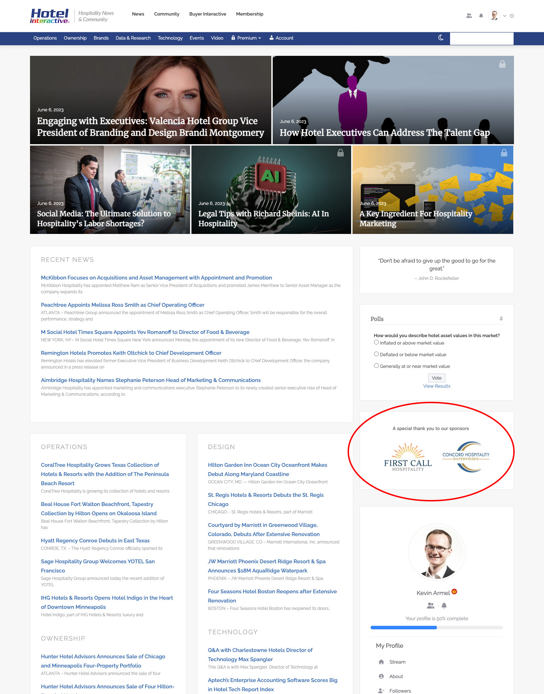Open the notifications bell in the header
Image resolution: width=544 pixels, height=694 pixels.
click(x=481, y=16)
